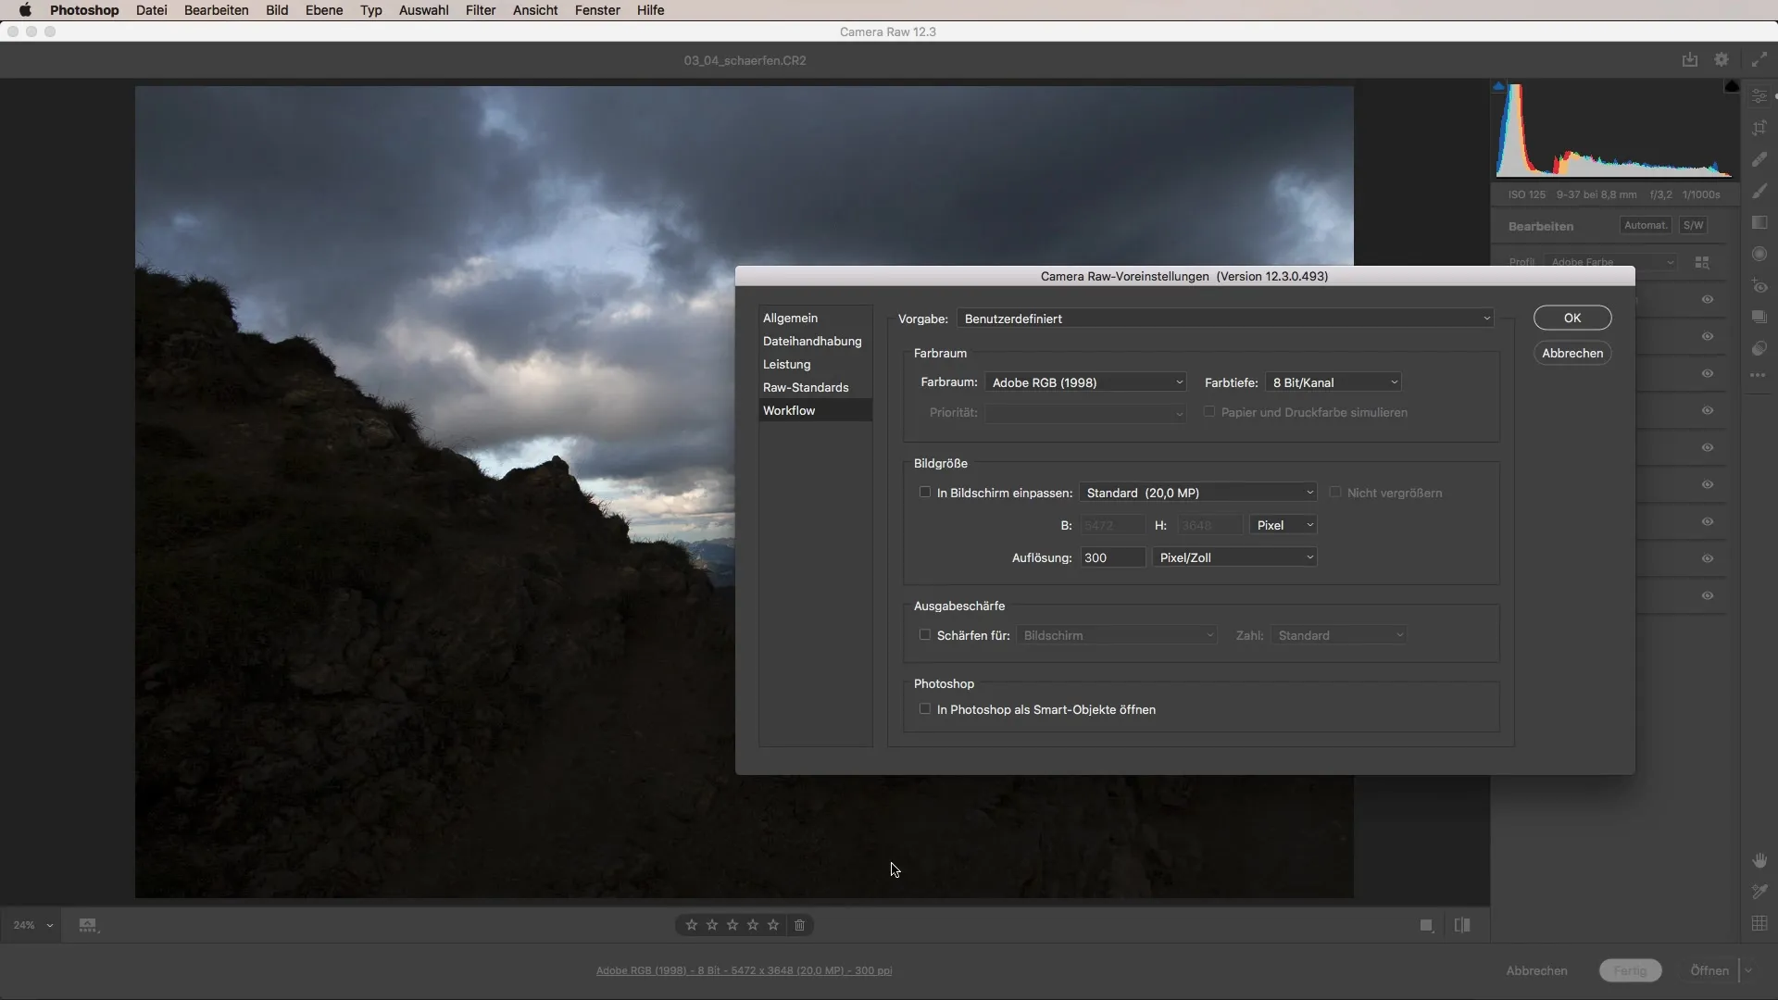Select the Color Sampler eyedropper tool
The height and width of the screenshot is (1000, 1778).
tap(1759, 892)
